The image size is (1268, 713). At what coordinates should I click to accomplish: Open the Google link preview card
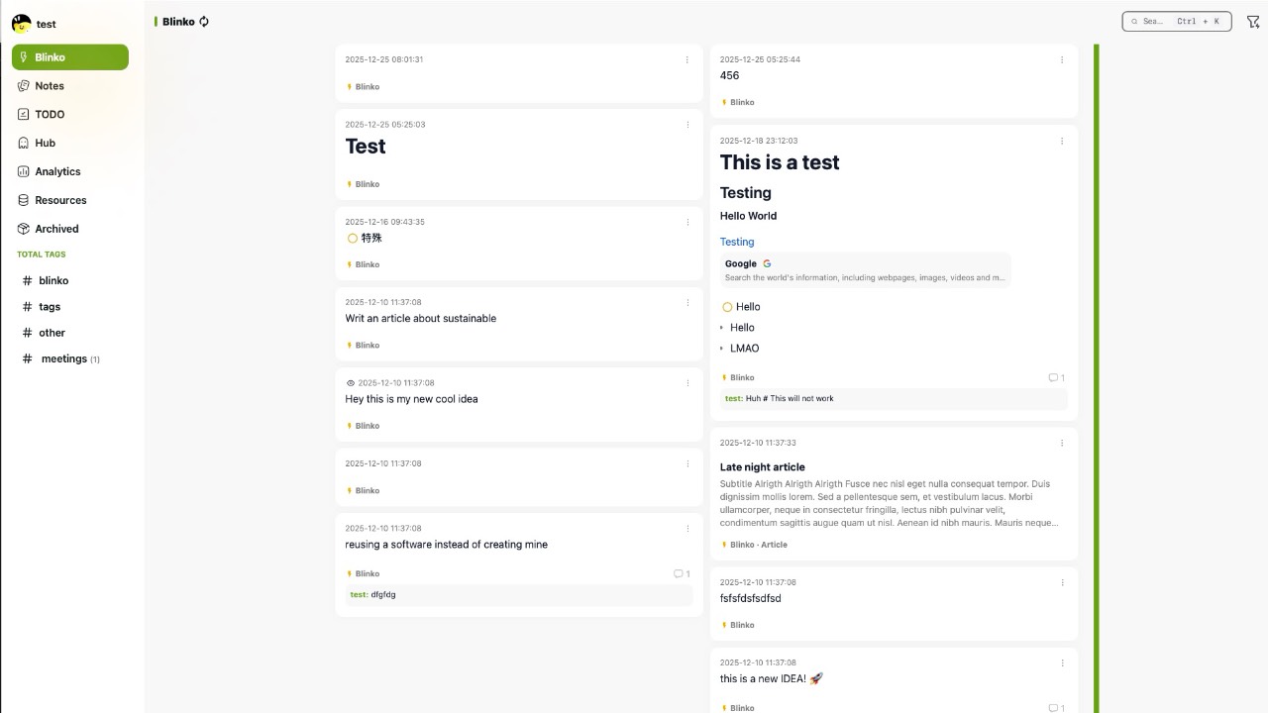point(865,270)
